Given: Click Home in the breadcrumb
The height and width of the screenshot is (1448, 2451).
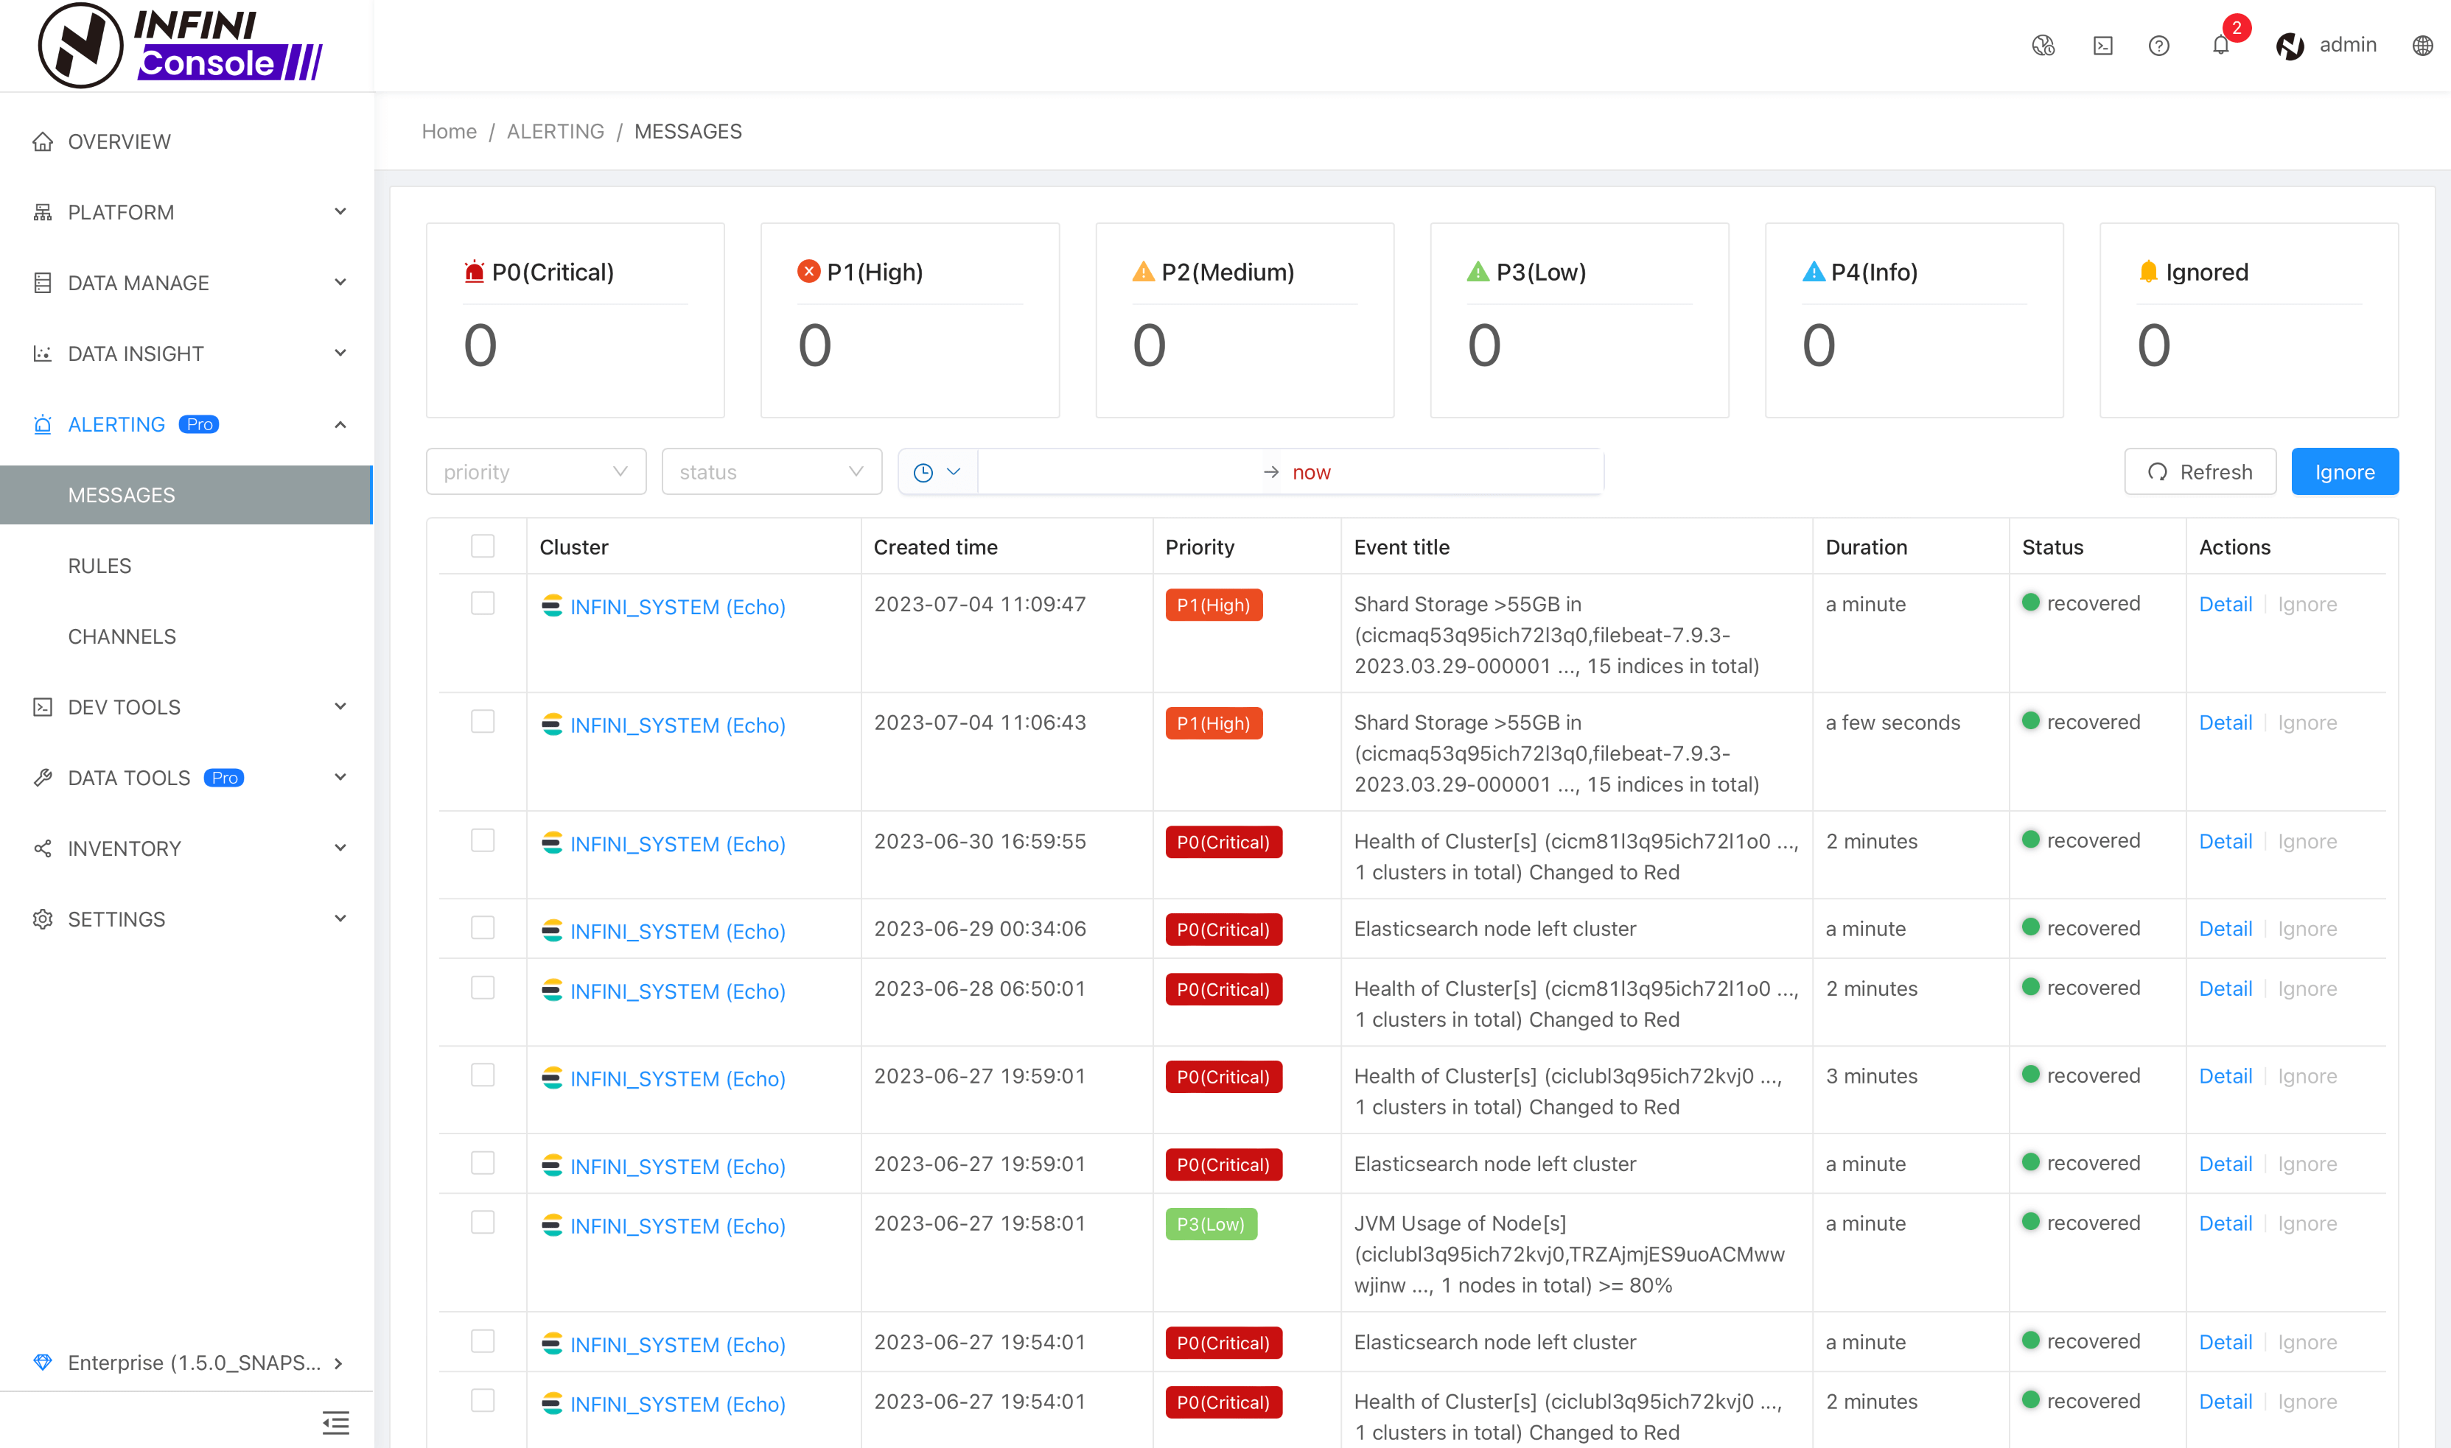Looking at the screenshot, I should click(x=449, y=132).
